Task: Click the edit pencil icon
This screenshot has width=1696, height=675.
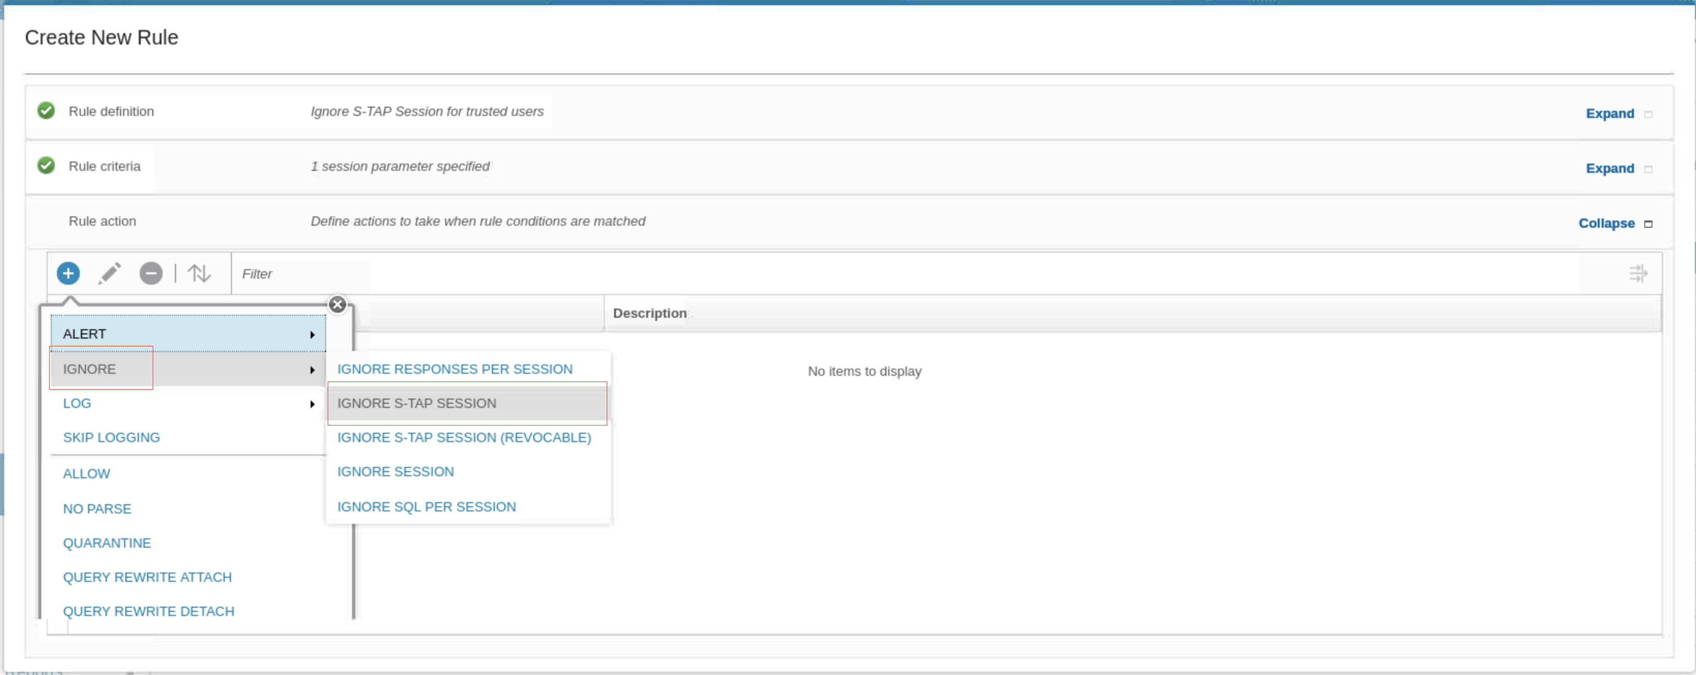Action: (110, 273)
